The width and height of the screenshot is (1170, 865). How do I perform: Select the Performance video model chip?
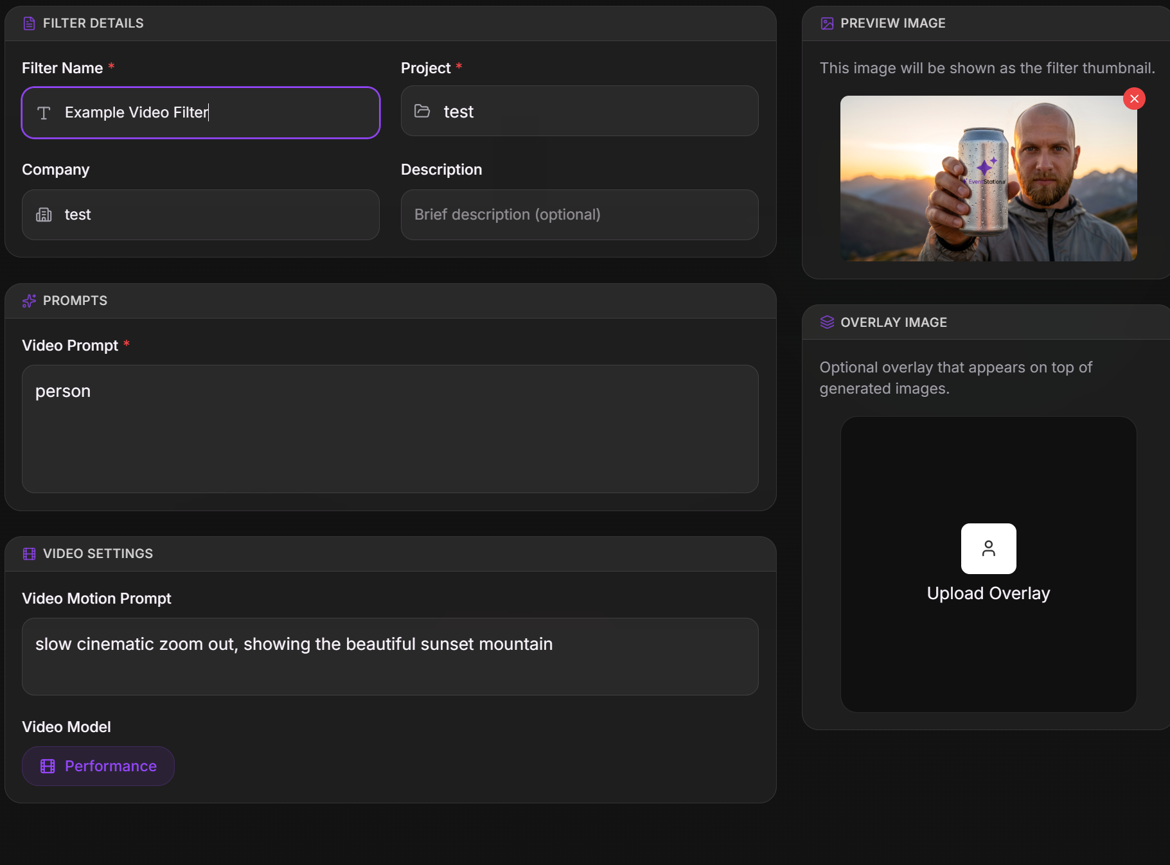point(98,765)
